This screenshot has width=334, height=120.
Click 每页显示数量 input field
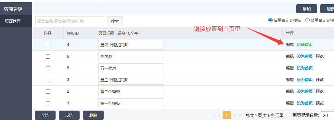point(328,115)
